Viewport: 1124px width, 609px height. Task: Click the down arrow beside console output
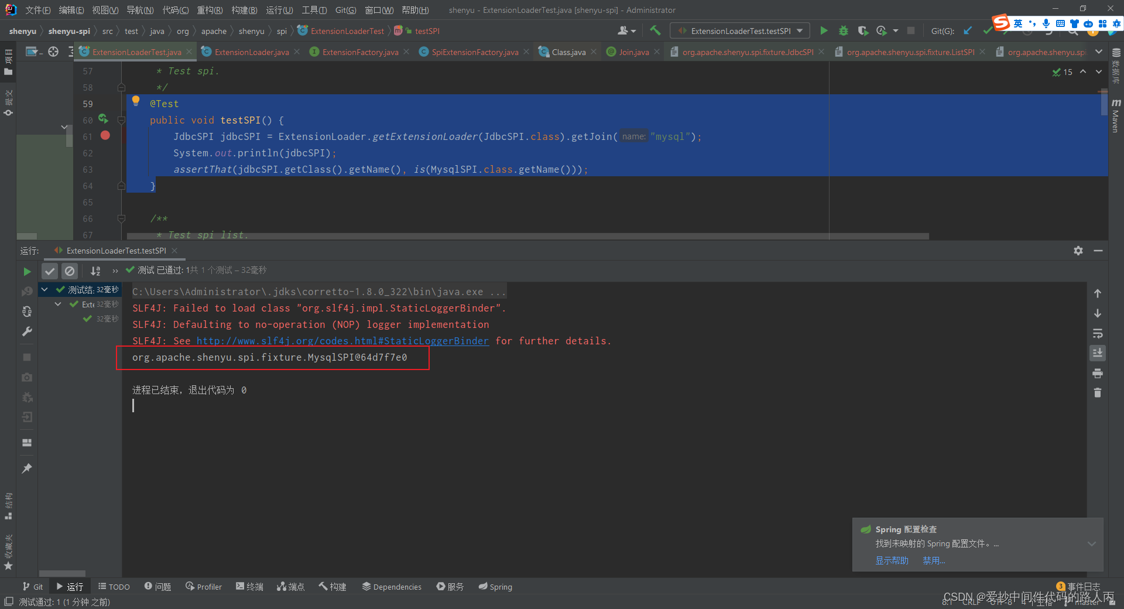pyautogui.click(x=1098, y=313)
